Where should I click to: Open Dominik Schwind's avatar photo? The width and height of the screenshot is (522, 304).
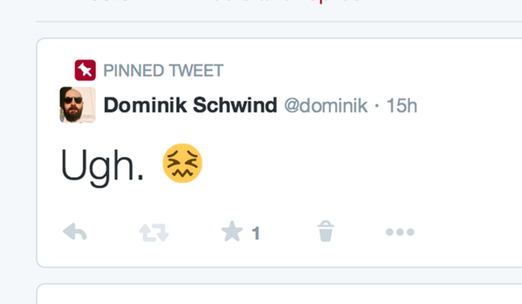click(x=78, y=105)
